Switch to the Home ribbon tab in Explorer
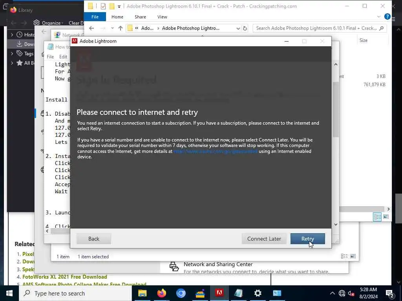402x301 pixels. pos(117,17)
